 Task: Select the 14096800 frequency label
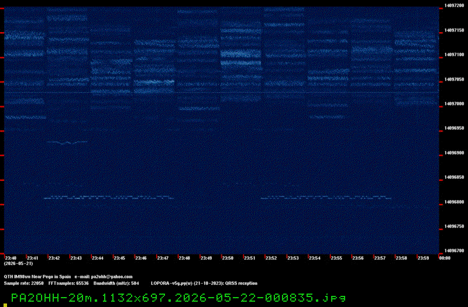pos(454,202)
